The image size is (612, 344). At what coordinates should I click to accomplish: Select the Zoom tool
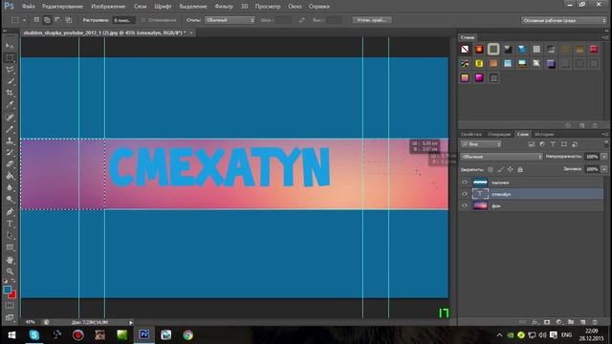click(x=10, y=271)
